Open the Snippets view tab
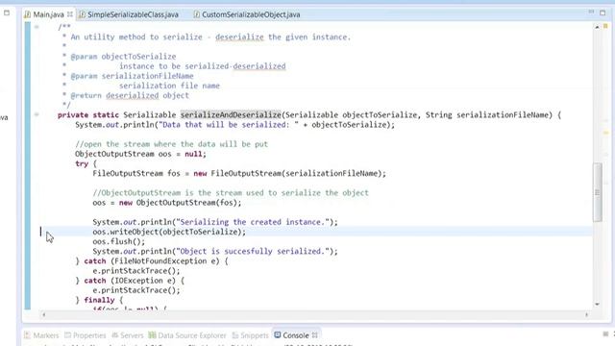 pos(250,335)
